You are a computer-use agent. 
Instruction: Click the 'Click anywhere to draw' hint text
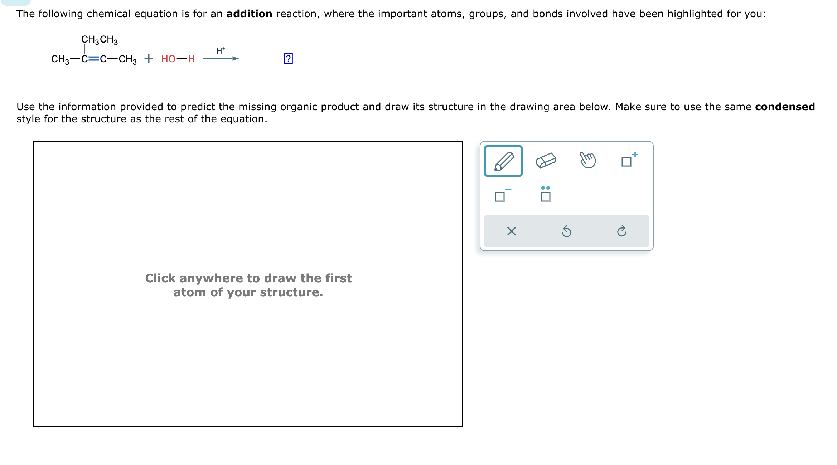pyautogui.click(x=248, y=285)
